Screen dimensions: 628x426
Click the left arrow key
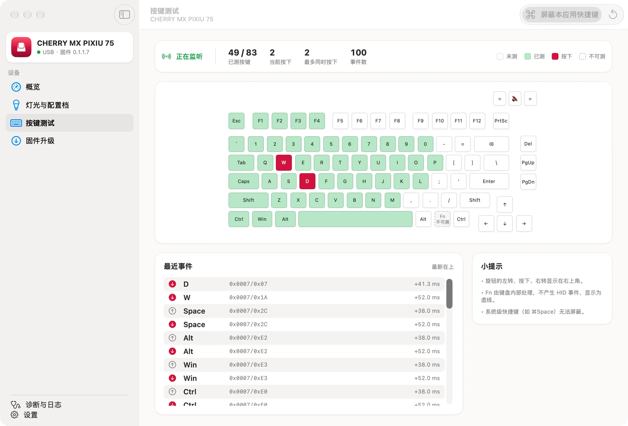click(486, 224)
